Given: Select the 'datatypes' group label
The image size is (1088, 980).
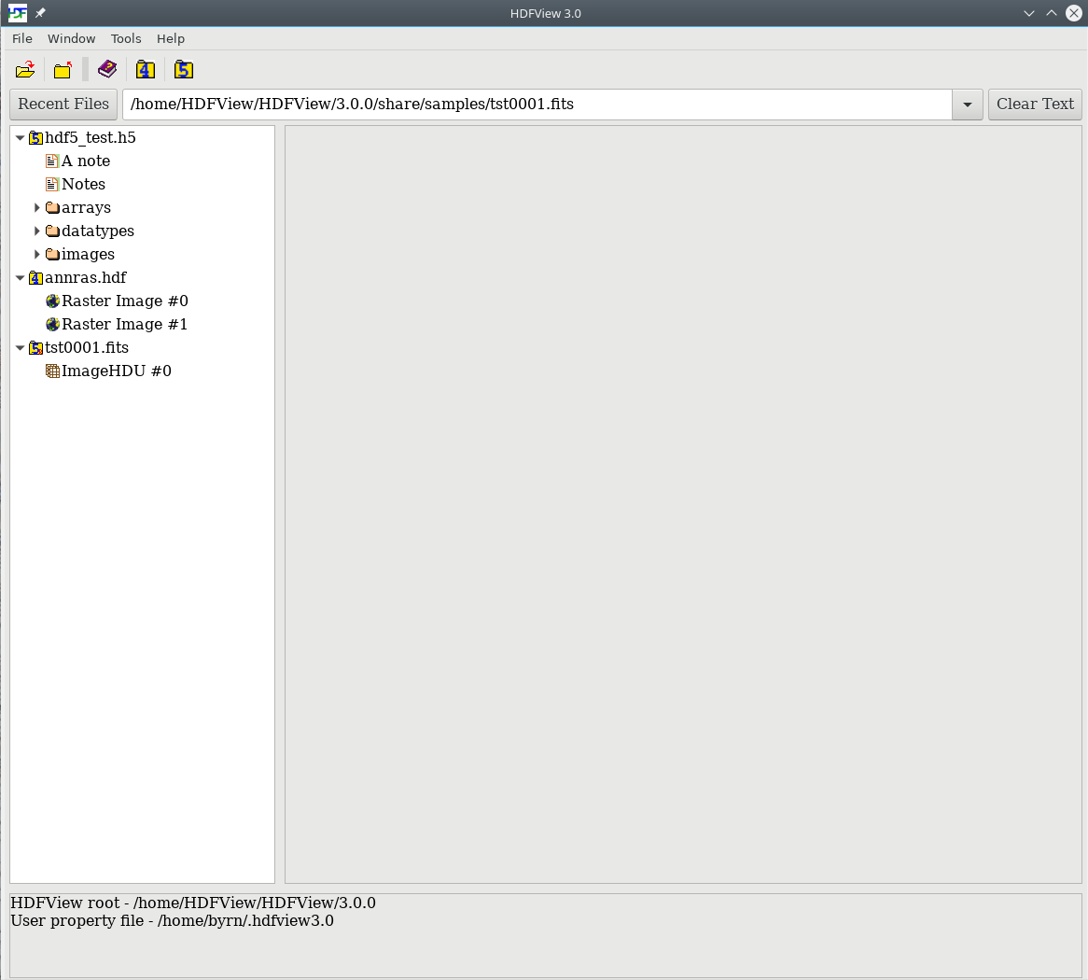Looking at the screenshot, I should 98,231.
